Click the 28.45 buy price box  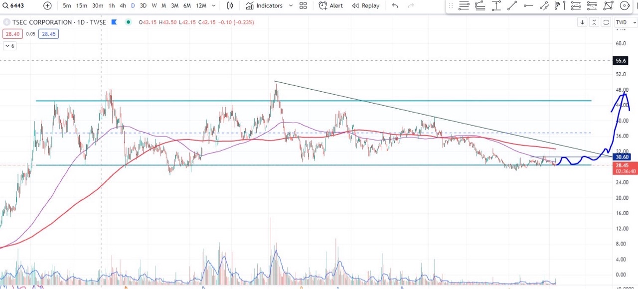[x=49, y=34]
